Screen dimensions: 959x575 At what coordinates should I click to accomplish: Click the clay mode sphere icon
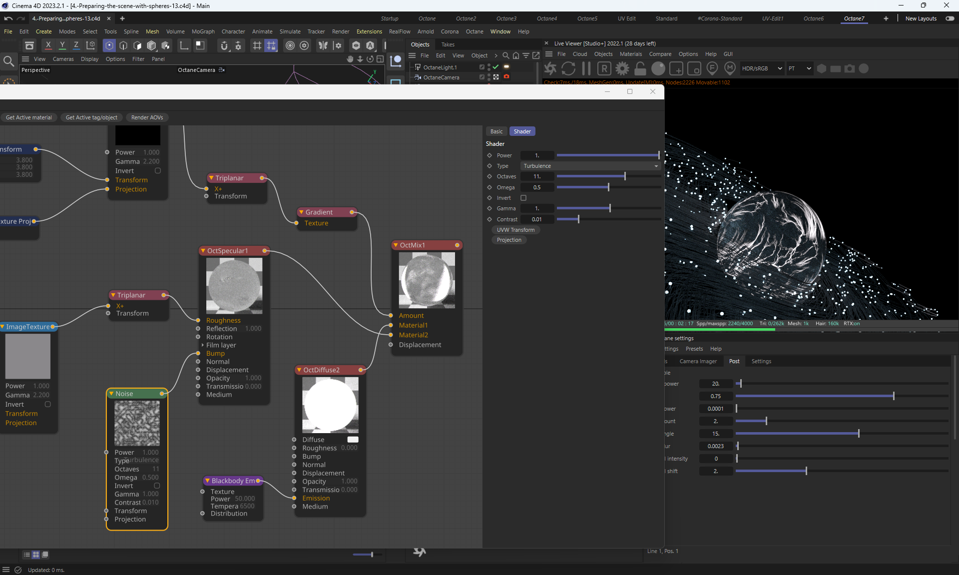pyautogui.click(x=658, y=68)
